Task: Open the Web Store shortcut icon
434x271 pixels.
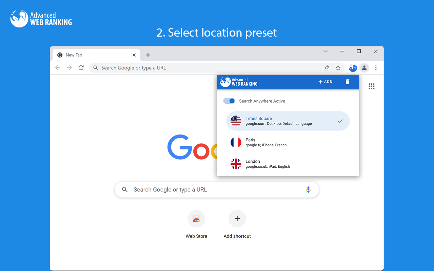Action: point(196,219)
